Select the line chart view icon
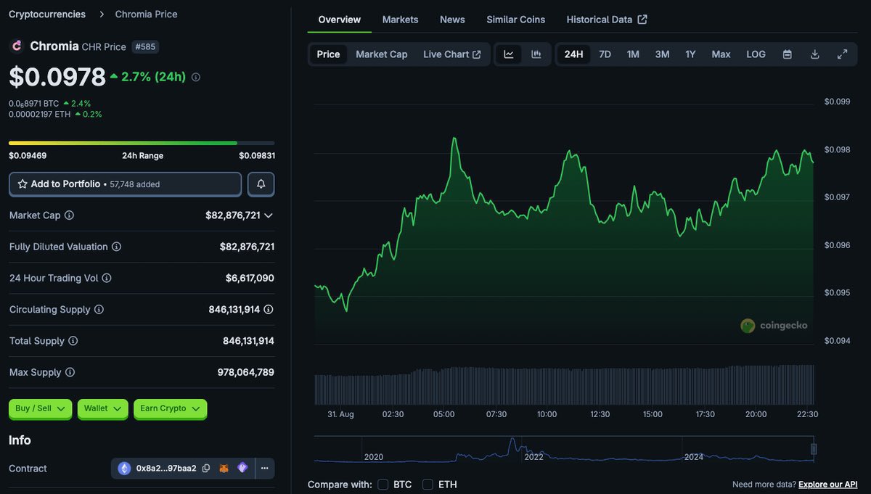 coord(509,54)
